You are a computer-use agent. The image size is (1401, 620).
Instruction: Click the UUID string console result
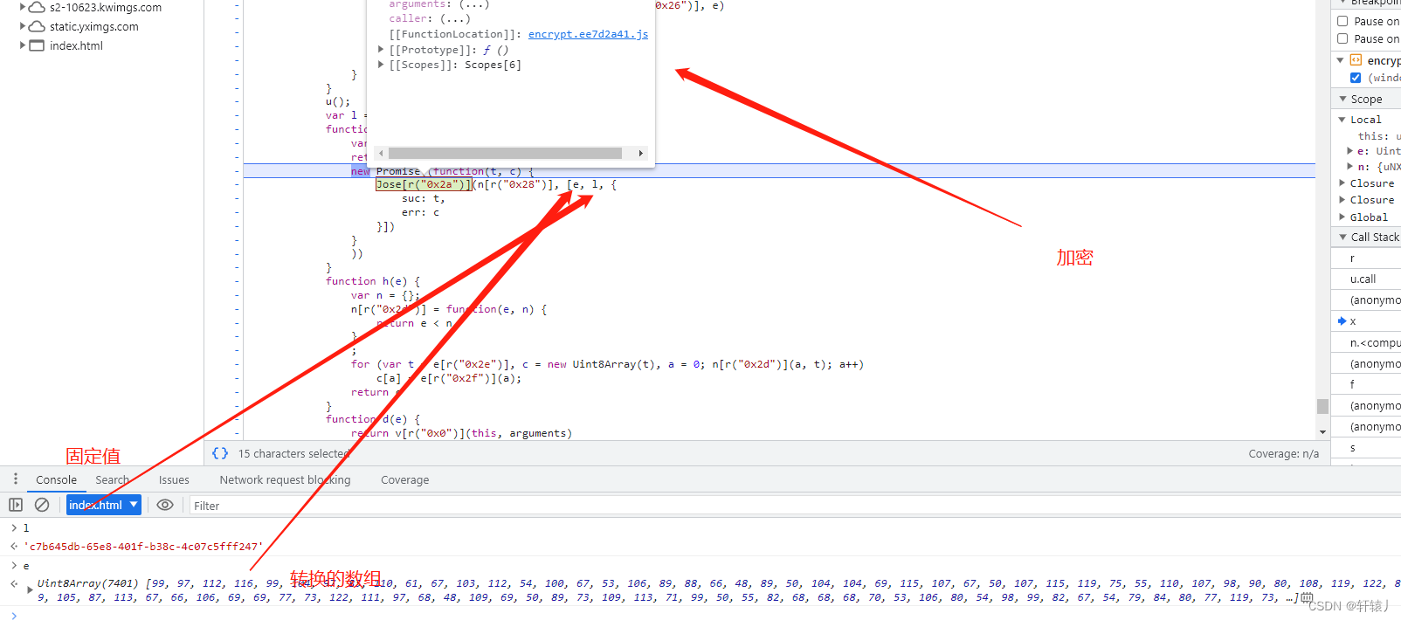click(x=143, y=547)
